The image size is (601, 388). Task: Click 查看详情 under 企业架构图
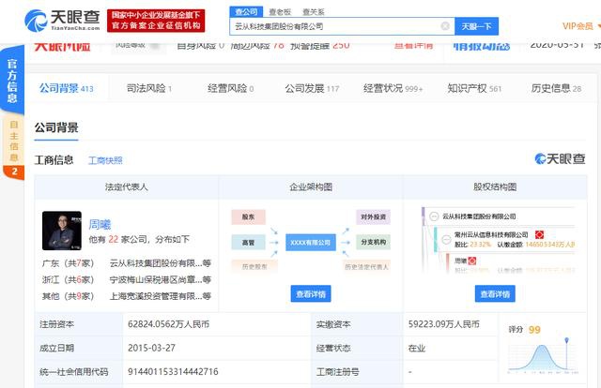(x=311, y=294)
